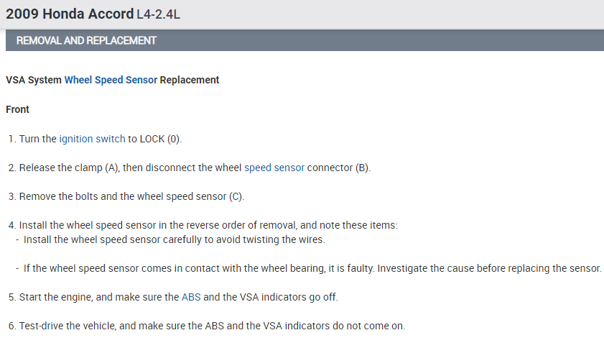Click the 'Release the clamp (A)' text

pos(69,168)
